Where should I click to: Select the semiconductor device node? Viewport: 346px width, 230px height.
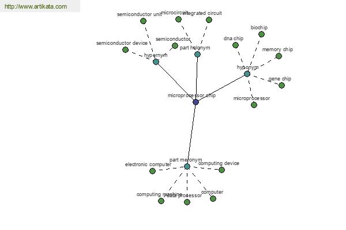(125, 50)
